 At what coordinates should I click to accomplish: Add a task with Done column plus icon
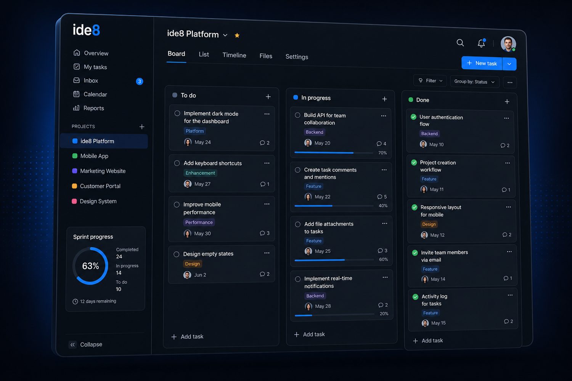507,102
